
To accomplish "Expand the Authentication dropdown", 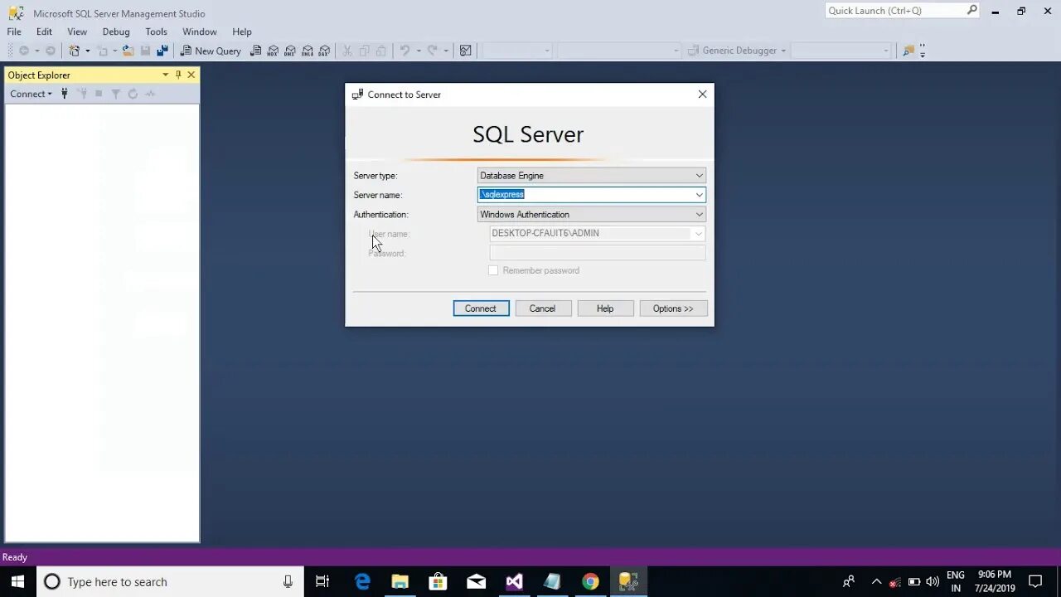I will tap(699, 214).
